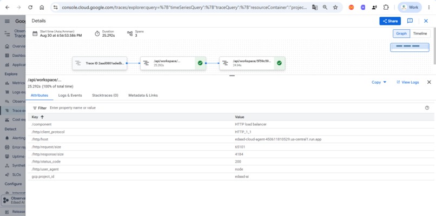Viewport: 436px width, 216px height.
Task: Click the horizontal resize handle below the graph
Action: point(232,76)
